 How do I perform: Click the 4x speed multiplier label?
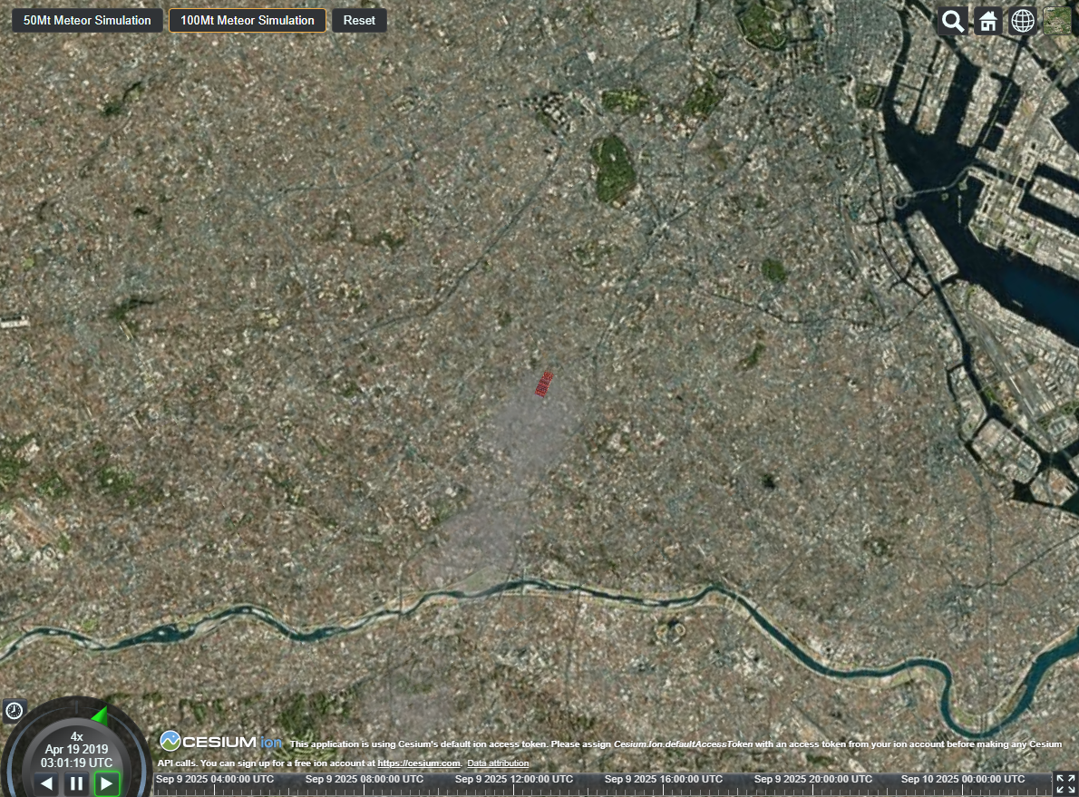(x=76, y=736)
